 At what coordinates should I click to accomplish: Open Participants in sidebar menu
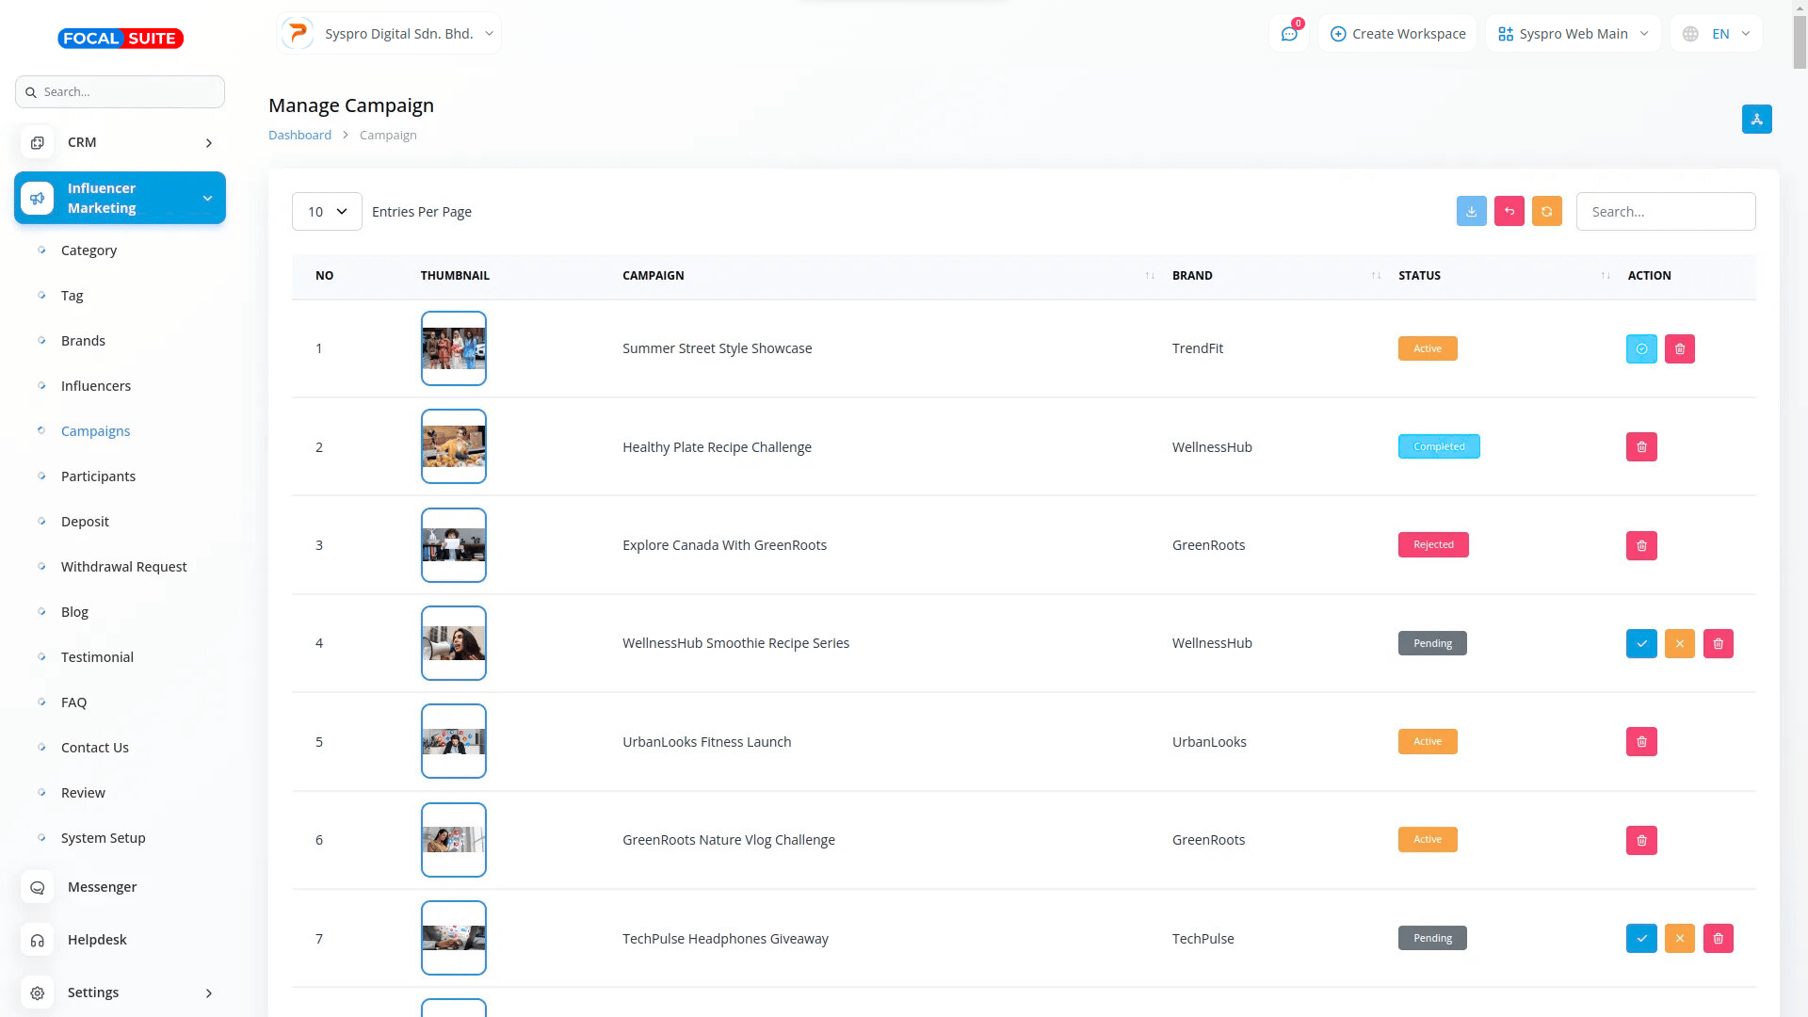(98, 476)
